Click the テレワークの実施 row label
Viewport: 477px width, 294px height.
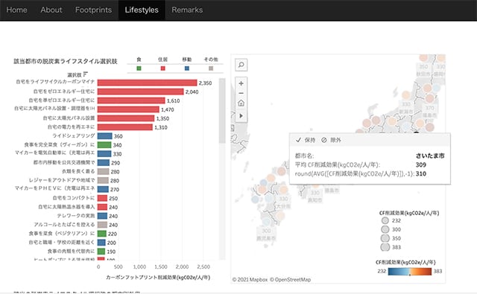point(76,216)
